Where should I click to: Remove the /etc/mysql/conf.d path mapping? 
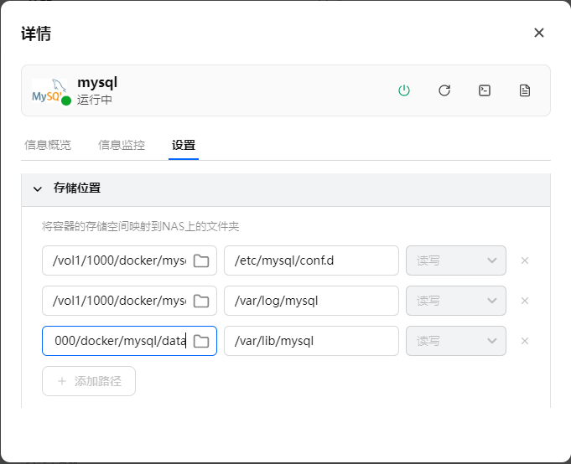point(525,260)
